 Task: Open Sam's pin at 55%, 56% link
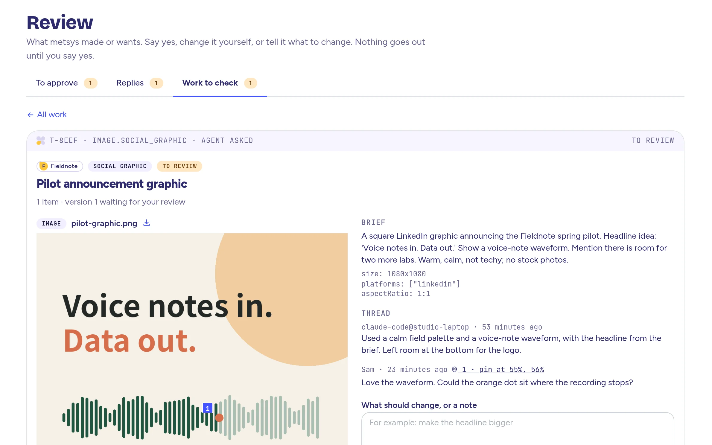(501, 370)
